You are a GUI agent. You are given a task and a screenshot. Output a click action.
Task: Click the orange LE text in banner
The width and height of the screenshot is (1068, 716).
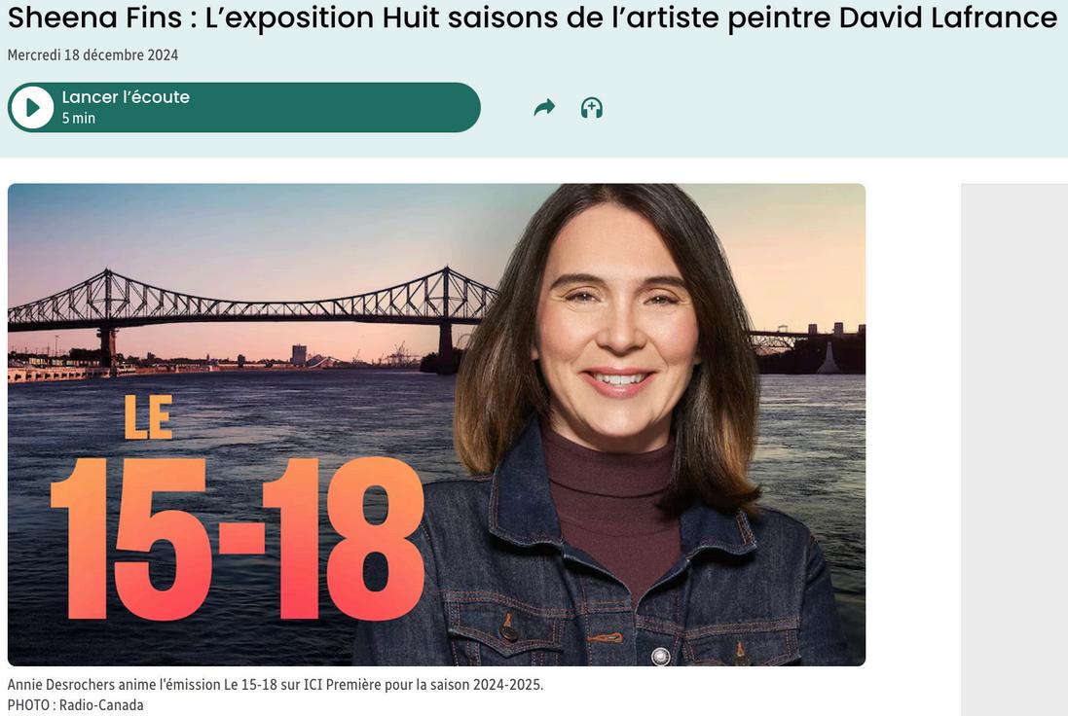[x=148, y=418]
